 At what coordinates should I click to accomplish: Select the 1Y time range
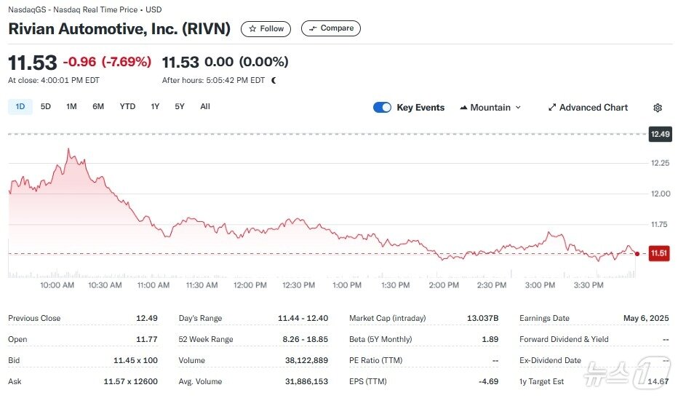click(x=155, y=107)
